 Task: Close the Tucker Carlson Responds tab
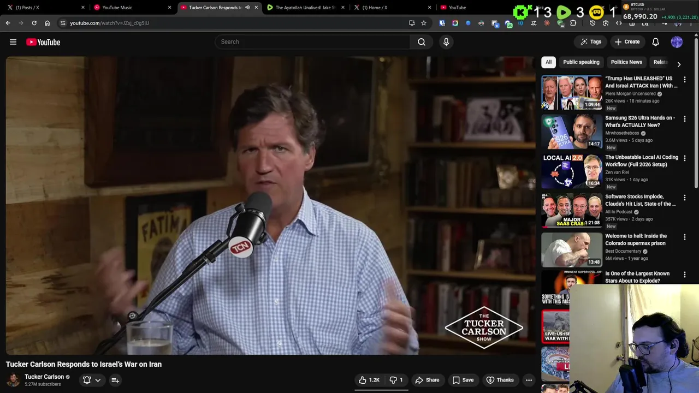(256, 8)
